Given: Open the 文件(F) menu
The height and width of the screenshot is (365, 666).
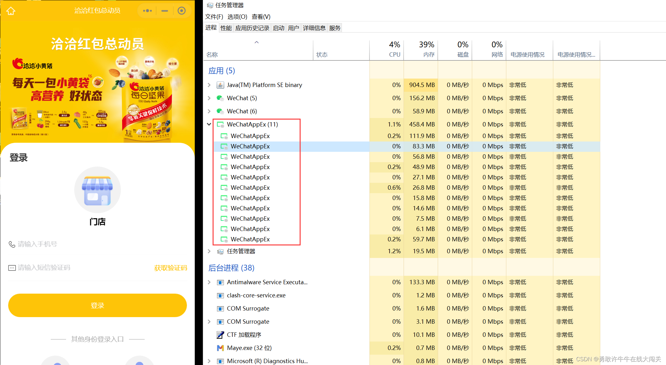Looking at the screenshot, I should [214, 17].
